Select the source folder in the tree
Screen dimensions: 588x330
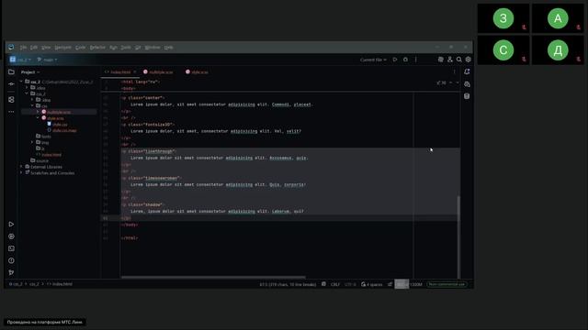(x=40, y=160)
